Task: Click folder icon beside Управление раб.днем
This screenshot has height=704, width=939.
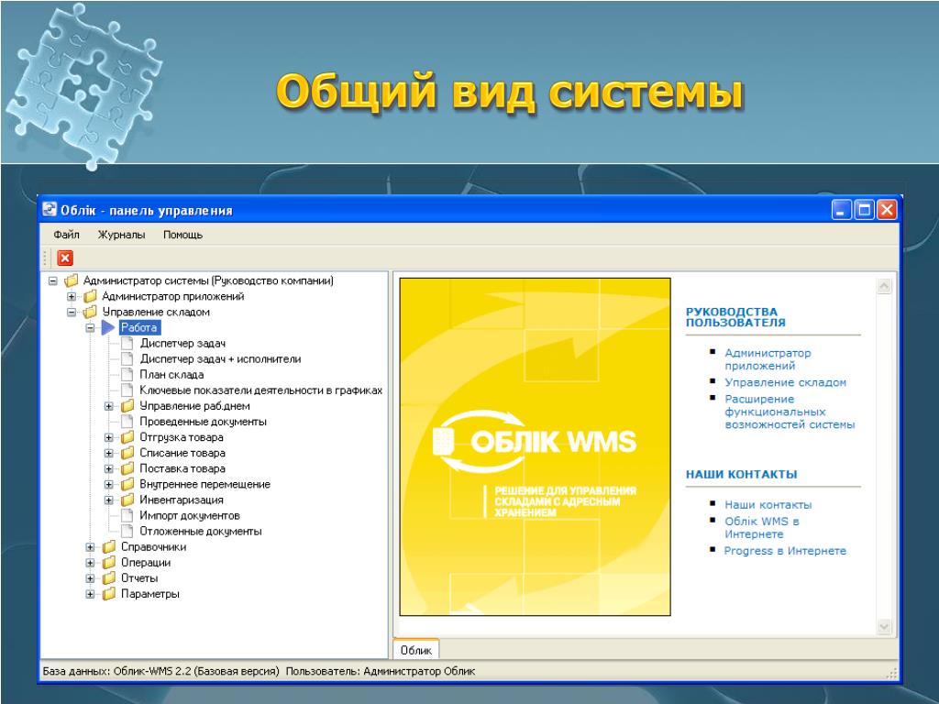Action: tap(127, 406)
